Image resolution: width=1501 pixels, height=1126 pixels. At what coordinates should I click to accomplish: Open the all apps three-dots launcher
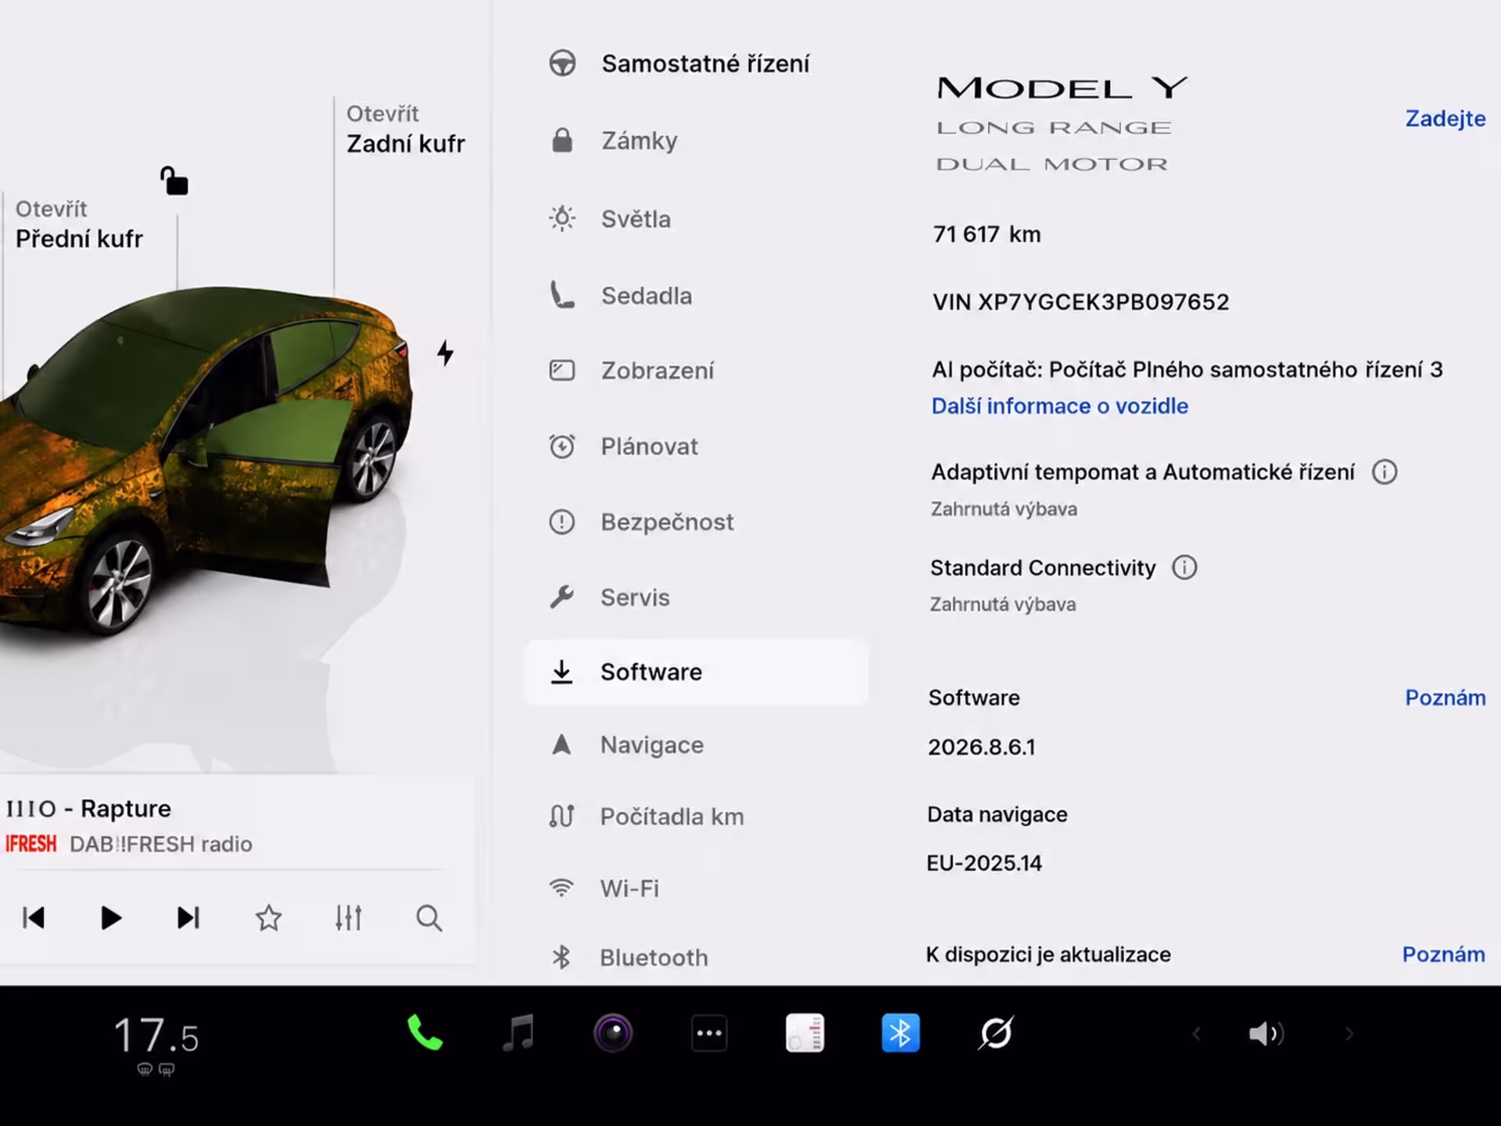click(709, 1034)
